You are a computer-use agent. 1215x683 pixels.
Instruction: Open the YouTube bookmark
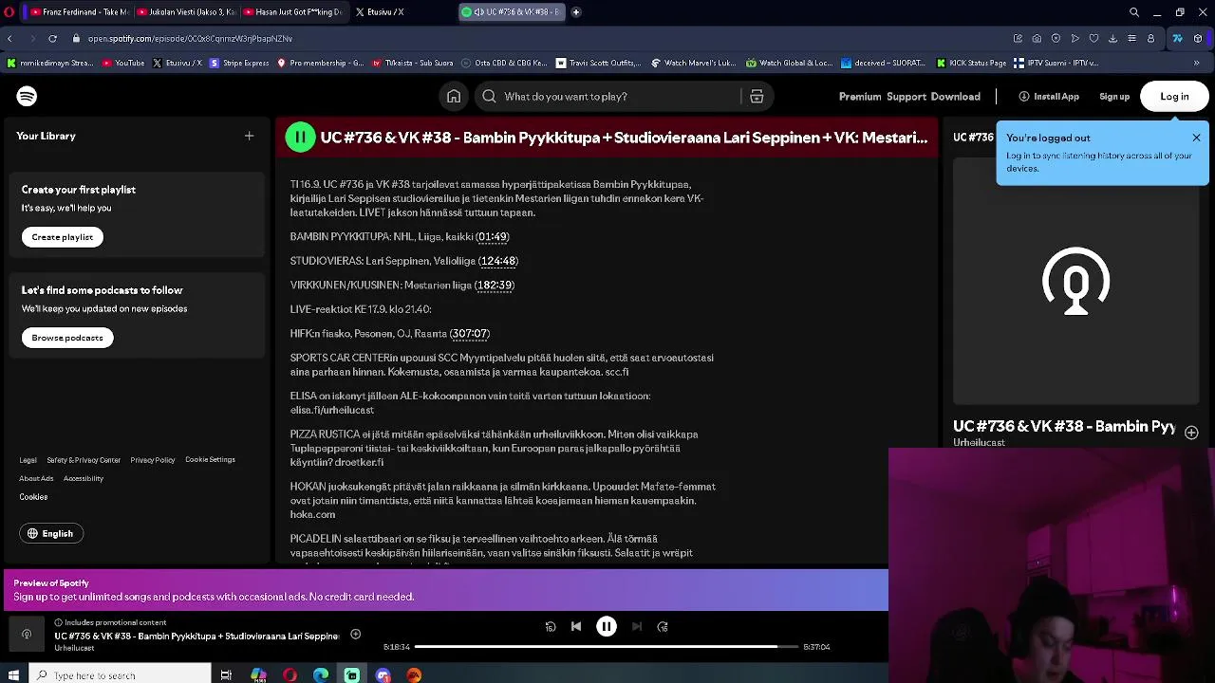tap(122, 63)
